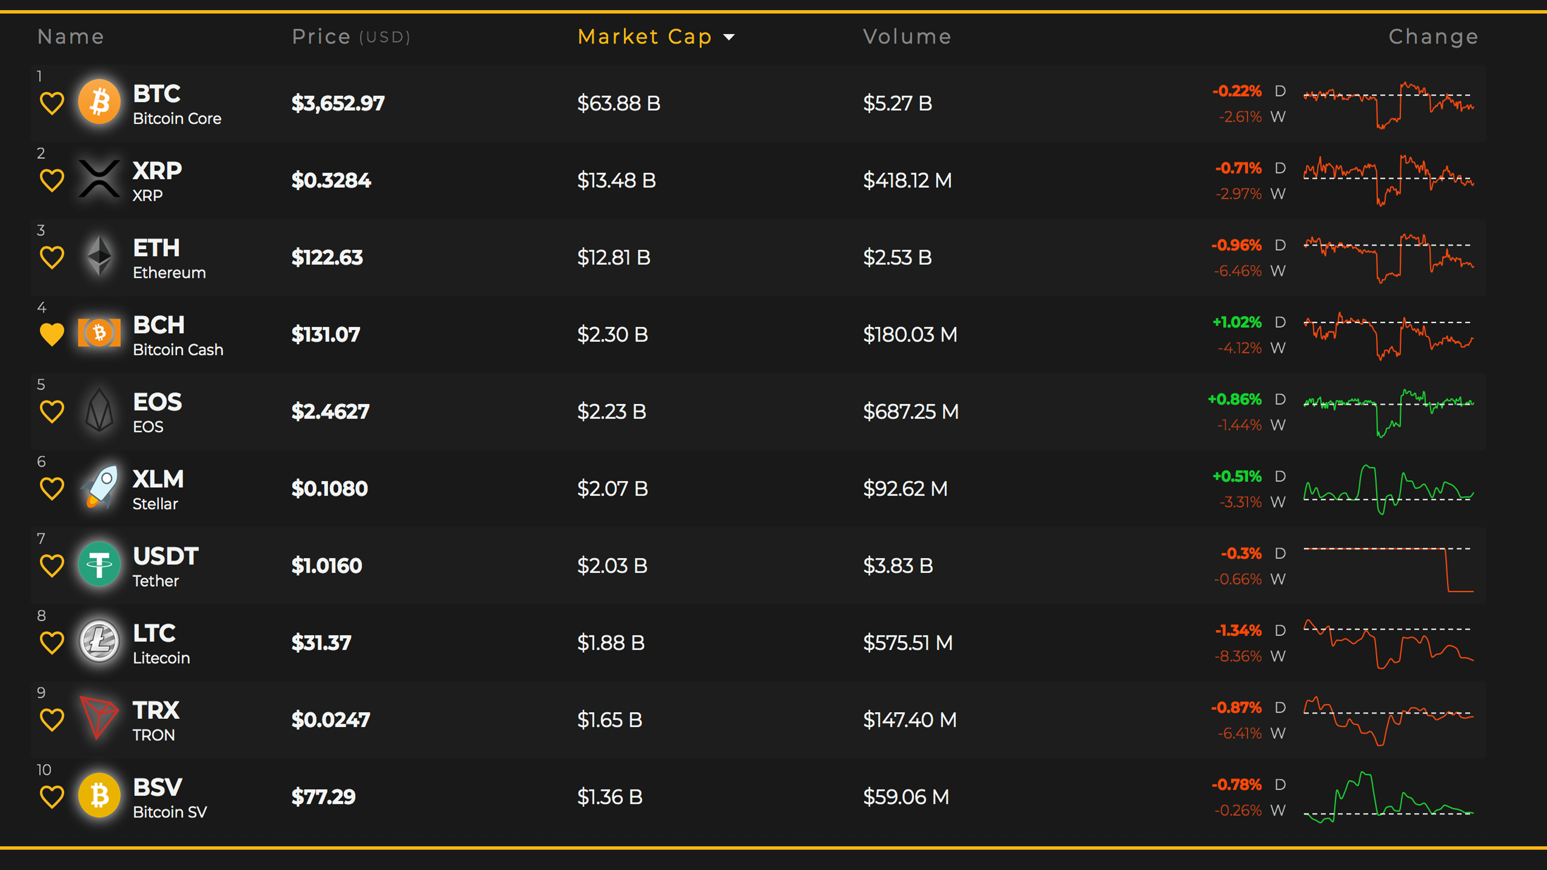Click the Change column header
Image resolution: width=1547 pixels, height=870 pixels.
coord(1433,37)
